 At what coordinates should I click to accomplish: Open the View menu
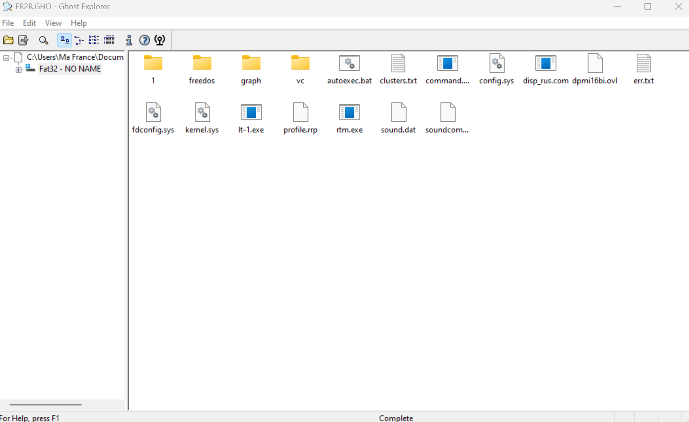[x=53, y=23]
